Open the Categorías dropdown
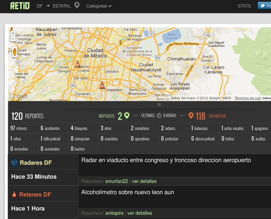Image resolution: width=271 pixels, height=219 pixels. tap(99, 6)
